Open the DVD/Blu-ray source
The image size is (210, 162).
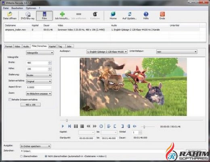(x=27, y=16)
